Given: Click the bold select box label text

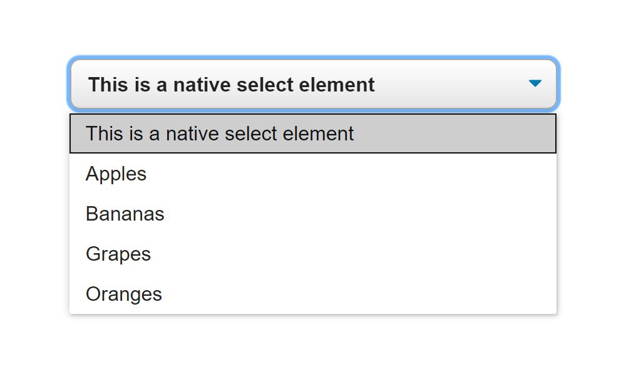Looking at the screenshot, I should click(231, 85).
